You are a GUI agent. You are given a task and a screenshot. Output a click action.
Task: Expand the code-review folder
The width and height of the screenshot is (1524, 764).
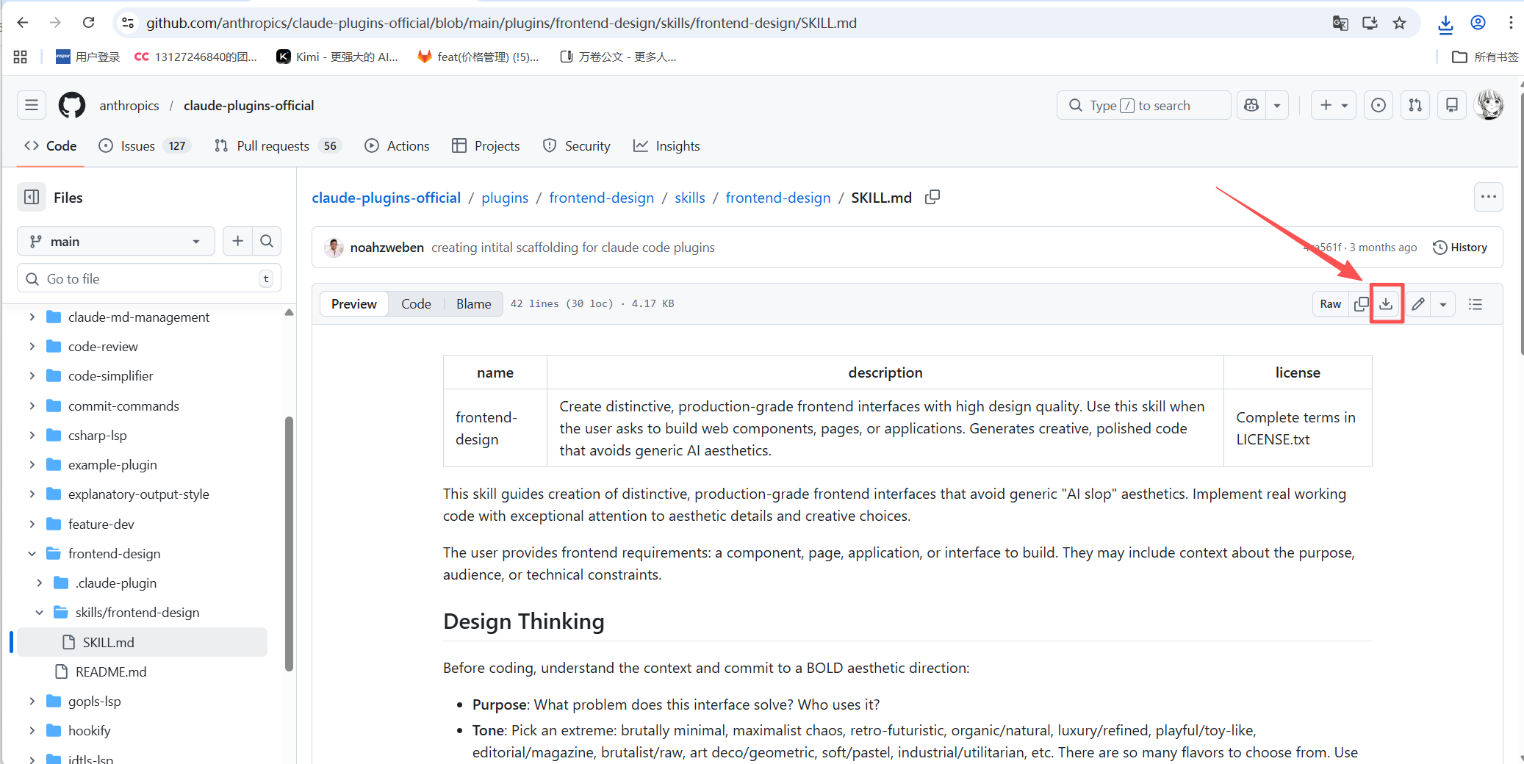click(32, 346)
